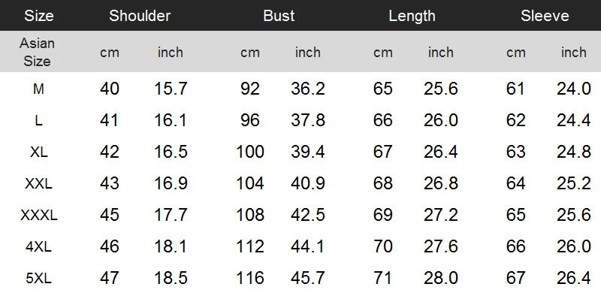
Task: Click length value 66 cm for L
Action: tap(382, 120)
